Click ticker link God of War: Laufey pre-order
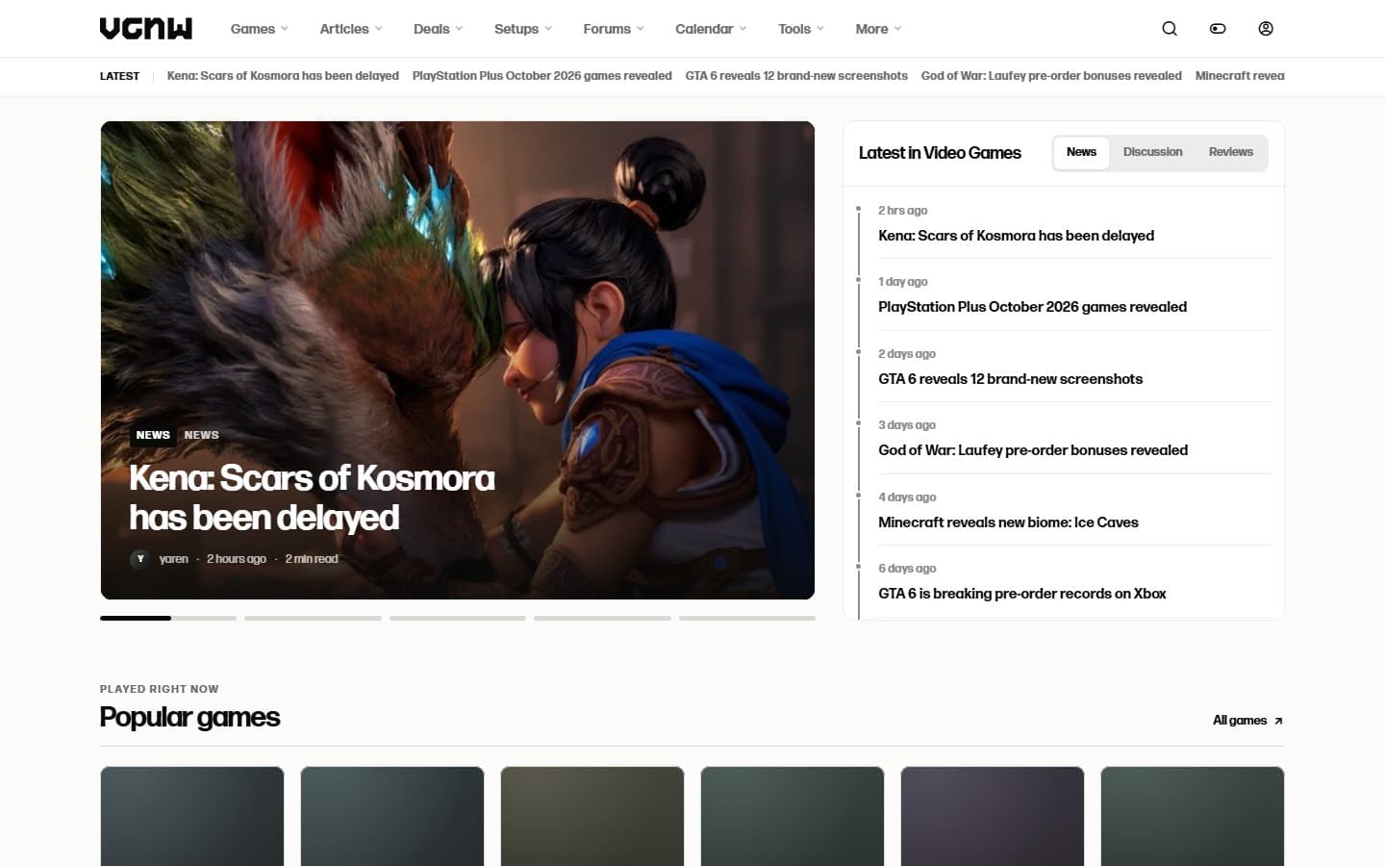This screenshot has height=866, width=1385. coord(1051,76)
